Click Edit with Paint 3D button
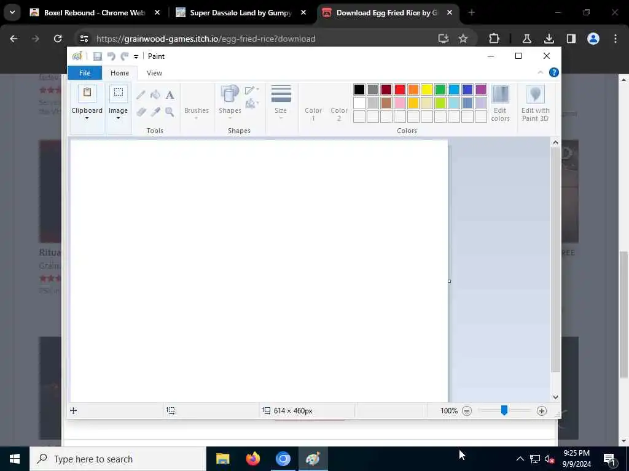629x471 pixels. click(x=536, y=103)
